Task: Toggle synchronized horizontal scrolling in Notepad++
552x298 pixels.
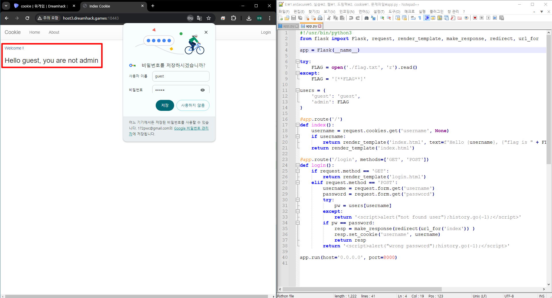Action: tap(404, 18)
